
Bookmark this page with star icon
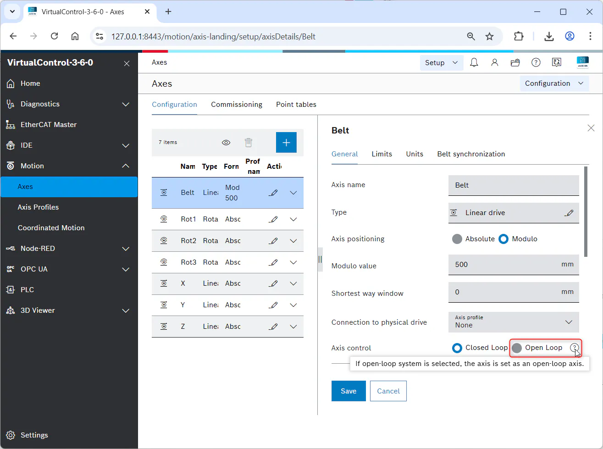coord(490,36)
